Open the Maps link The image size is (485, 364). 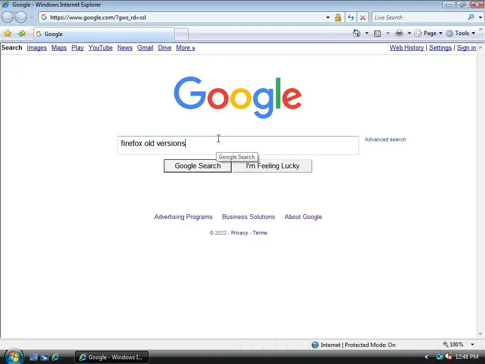59,48
